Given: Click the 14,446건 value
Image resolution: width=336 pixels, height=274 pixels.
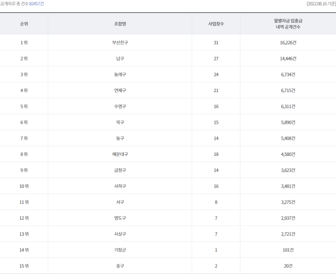Looking at the screenshot, I should click(x=288, y=59).
